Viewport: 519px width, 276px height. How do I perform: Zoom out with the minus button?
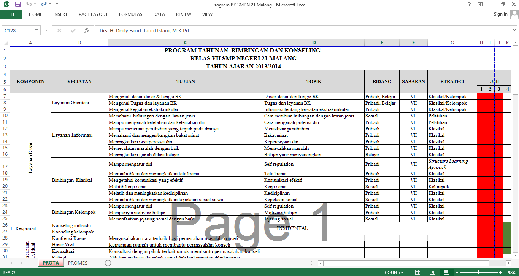coord(457,273)
